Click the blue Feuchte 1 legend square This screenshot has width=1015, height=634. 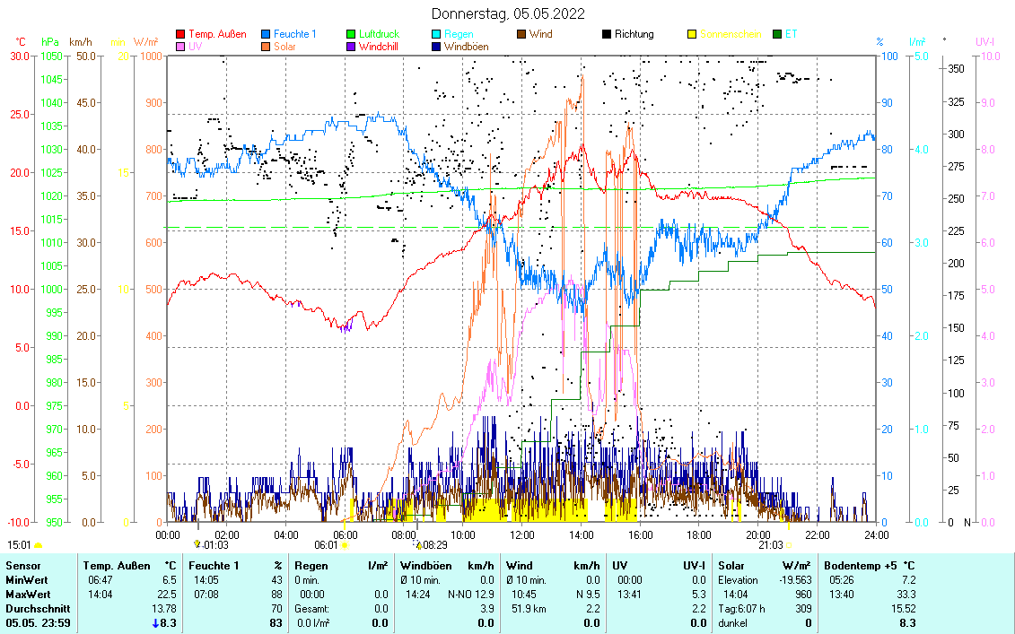coord(267,35)
